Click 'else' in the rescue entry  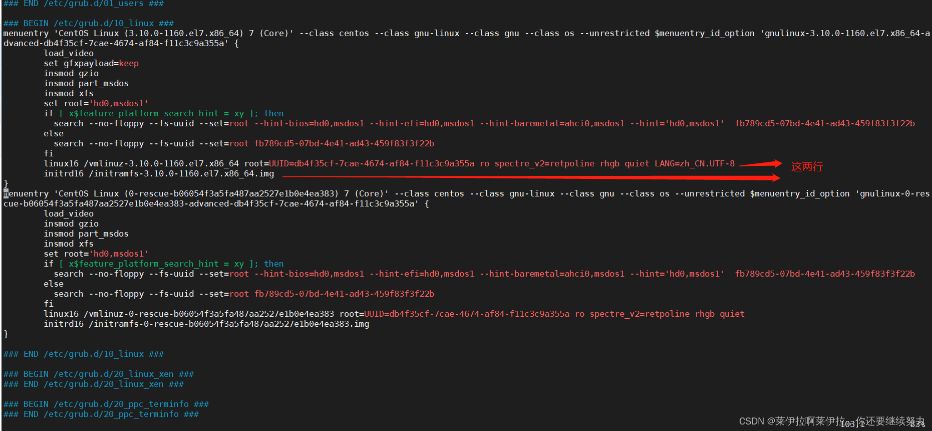(54, 284)
